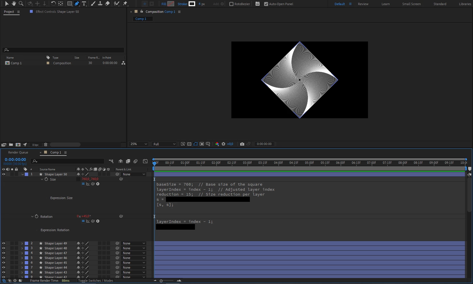Viewport: 473px width, 284px height.
Task: Enable Size expression toggle equals icon
Action: [83, 184]
